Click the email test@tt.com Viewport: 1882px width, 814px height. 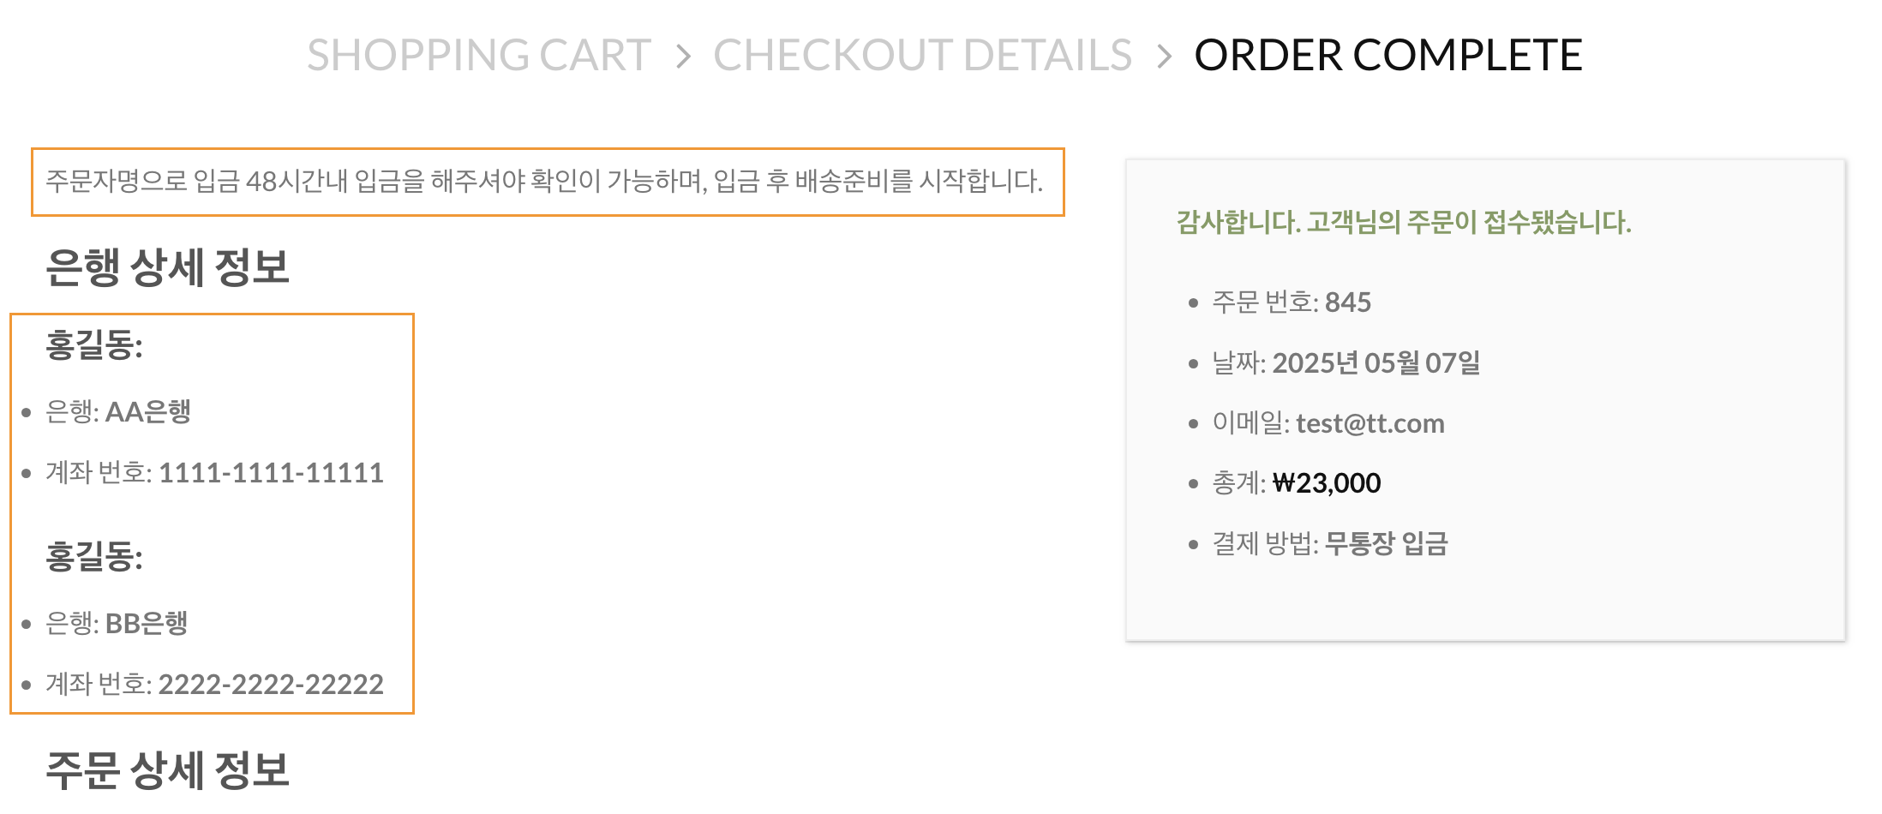pos(1370,423)
